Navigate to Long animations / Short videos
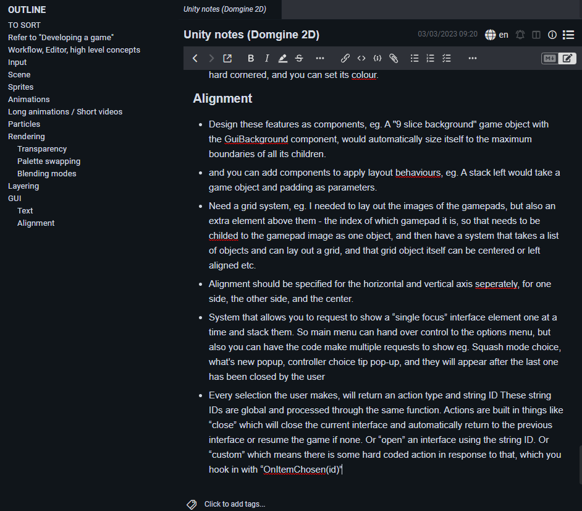The image size is (582, 511). pyautogui.click(x=65, y=111)
